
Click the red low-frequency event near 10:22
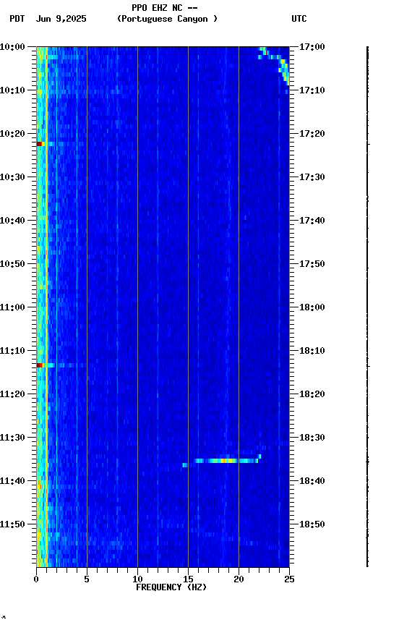40,144
